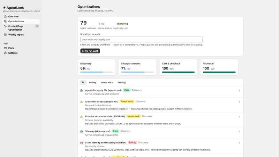The image size is (279, 157).
Task: Click the Product/Page Optimization sparkle icon
Action: pyautogui.click(x=5, y=27)
